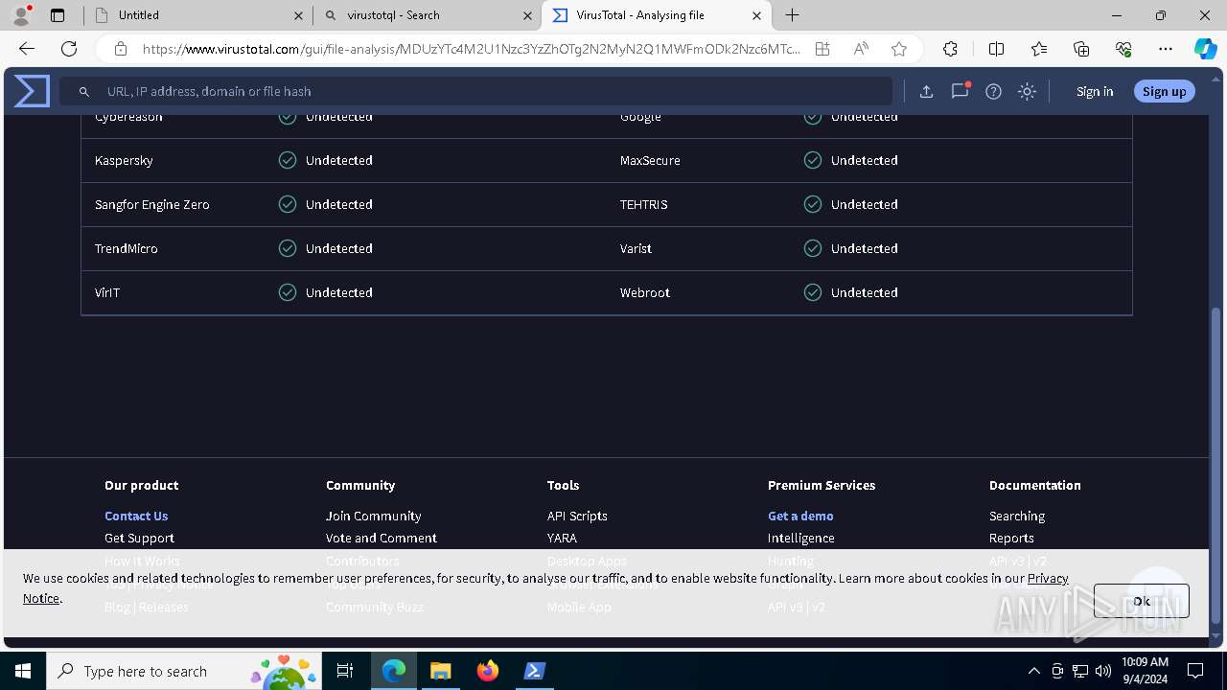
Task: Click the search magnifier icon in VirusTotal bar
Action: tap(84, 91)
